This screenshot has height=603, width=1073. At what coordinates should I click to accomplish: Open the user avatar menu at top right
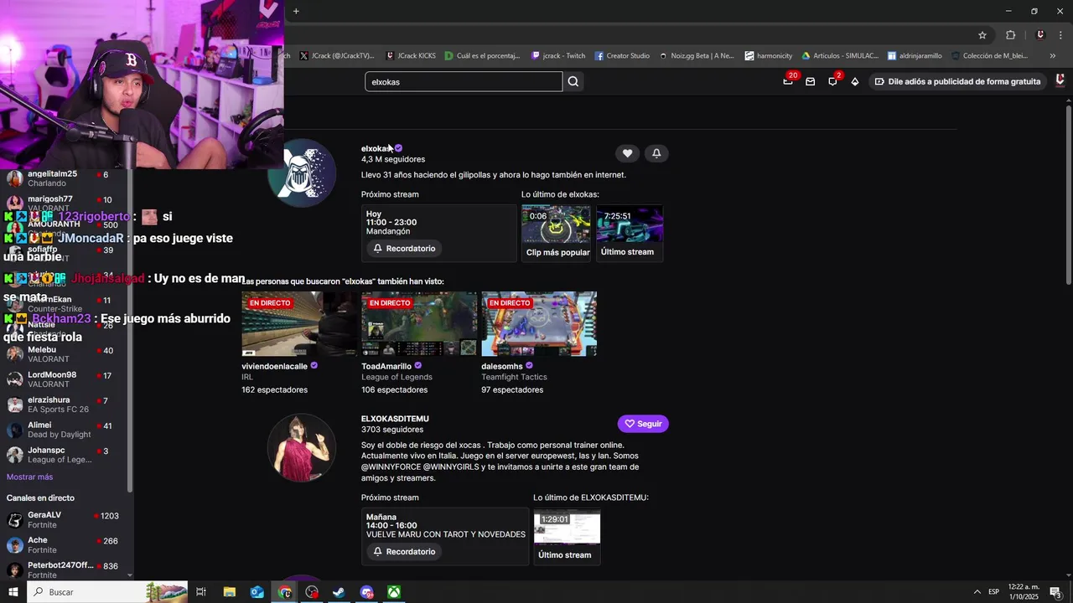pyautogui.click(x=1060, y=80)
